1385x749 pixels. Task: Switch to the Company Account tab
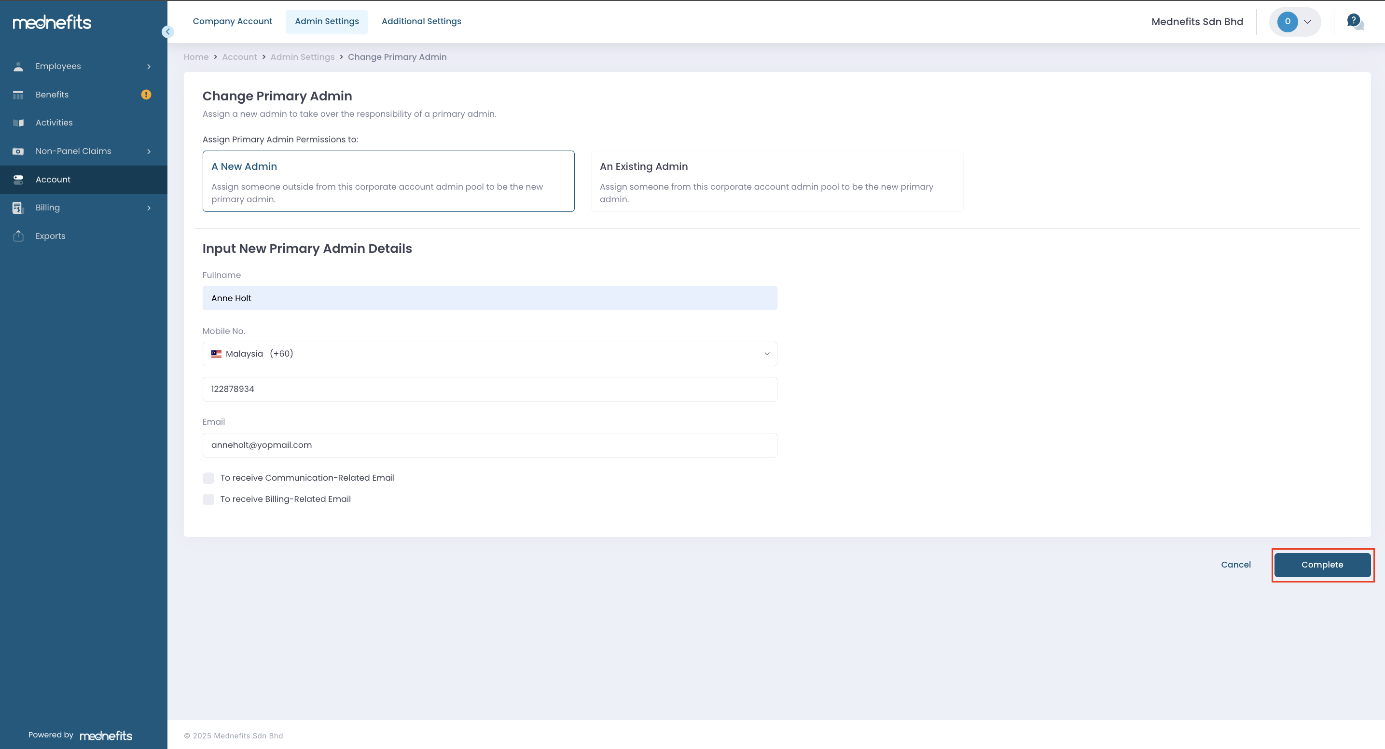tap(232, 22)
